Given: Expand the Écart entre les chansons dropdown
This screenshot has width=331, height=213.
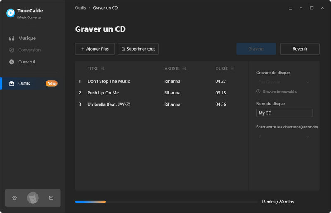Looking at the screenshot, I should click(x=284, y=136).
